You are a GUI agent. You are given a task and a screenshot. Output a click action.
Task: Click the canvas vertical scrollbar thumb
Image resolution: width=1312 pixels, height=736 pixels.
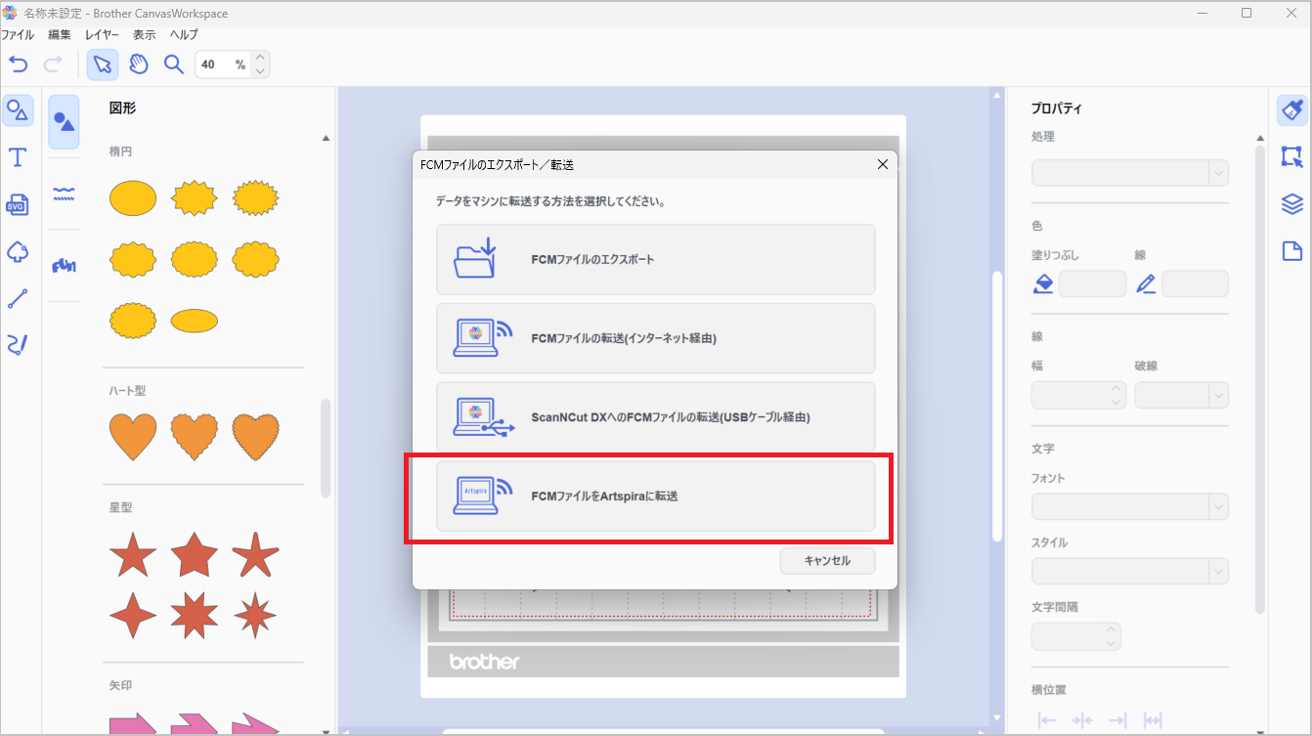(x=996, y=406)
